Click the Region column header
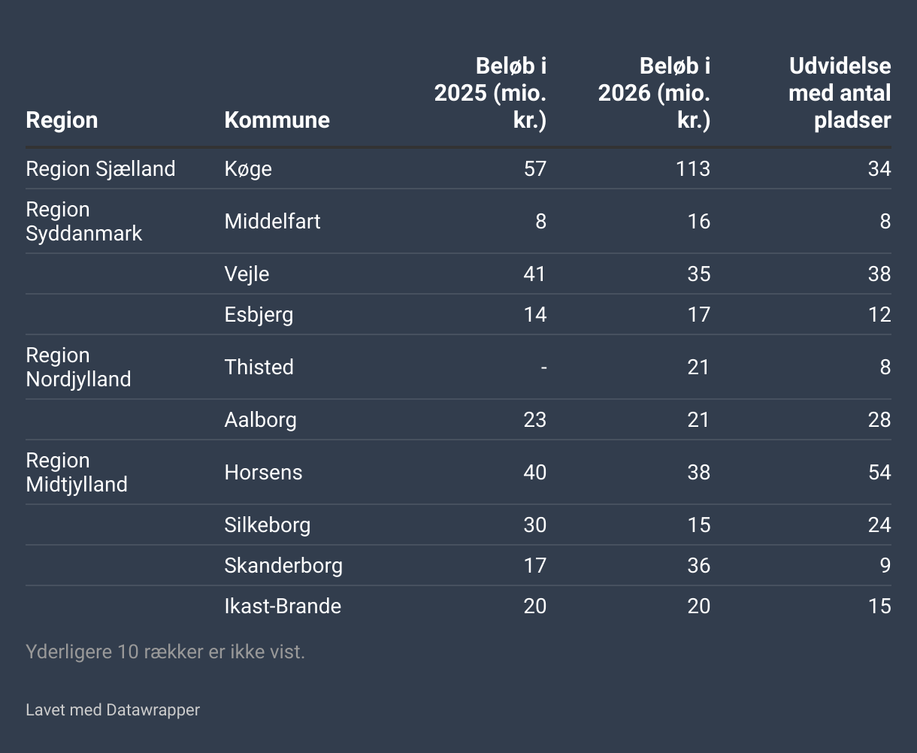Screen dimensions: 917x753 [62, 120]
